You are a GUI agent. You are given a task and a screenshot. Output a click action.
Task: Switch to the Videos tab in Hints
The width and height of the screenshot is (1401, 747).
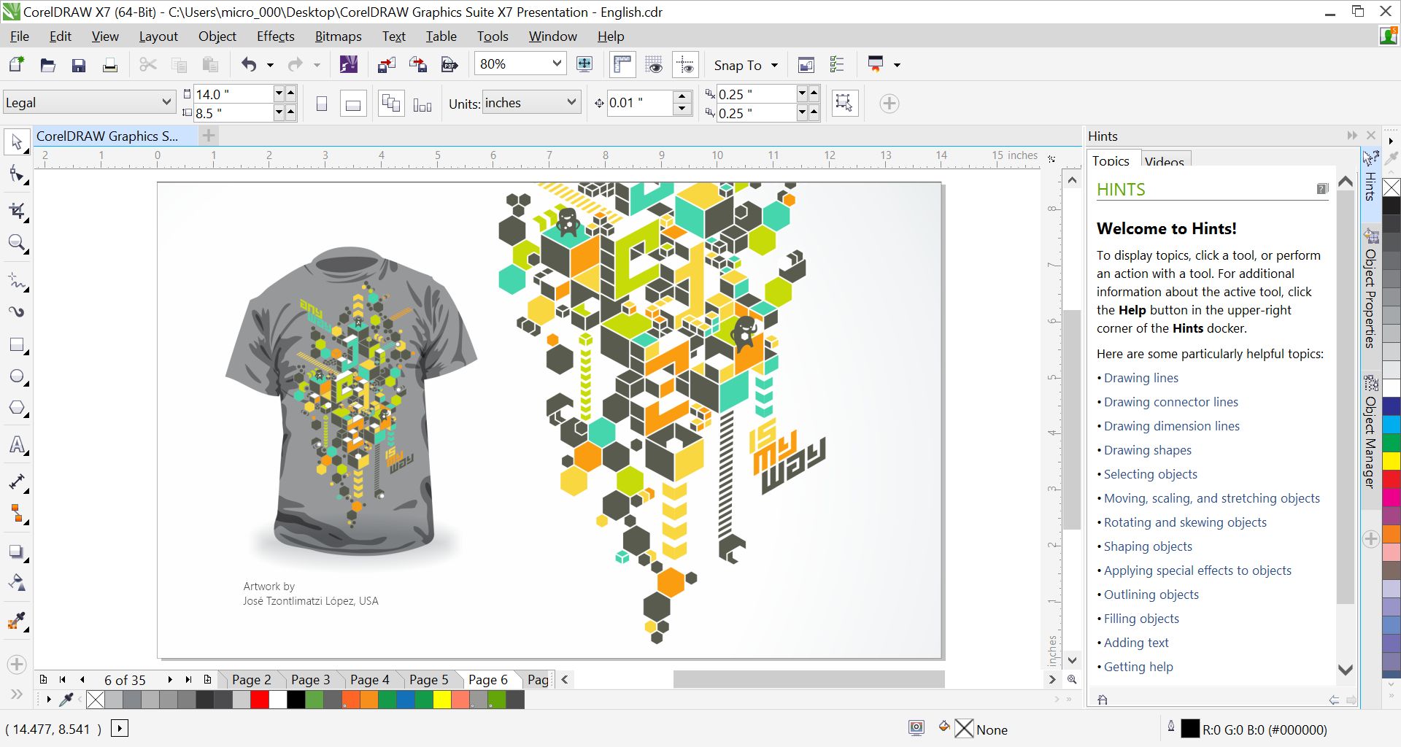[x=1164, y=161]
